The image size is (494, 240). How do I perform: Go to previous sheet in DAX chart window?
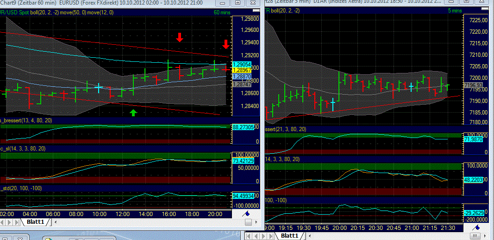tap(256, 236)
